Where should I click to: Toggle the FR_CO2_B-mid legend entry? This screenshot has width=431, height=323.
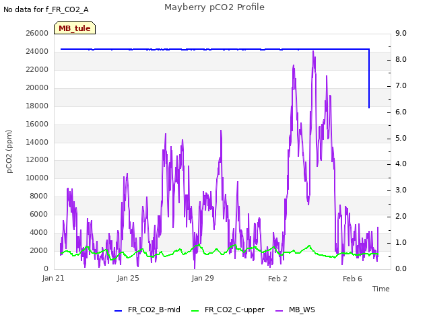coord(147,310)
